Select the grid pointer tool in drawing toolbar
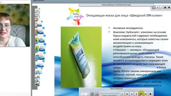Screen dimensions: 171x96 (x=153, y=7)
